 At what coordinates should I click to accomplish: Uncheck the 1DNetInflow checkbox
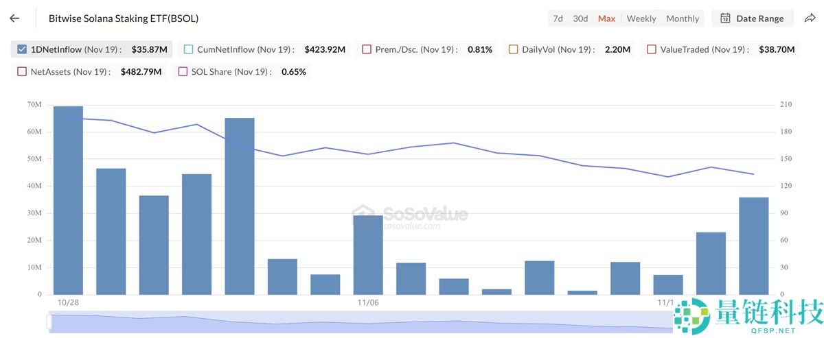(x=22, y=49)
